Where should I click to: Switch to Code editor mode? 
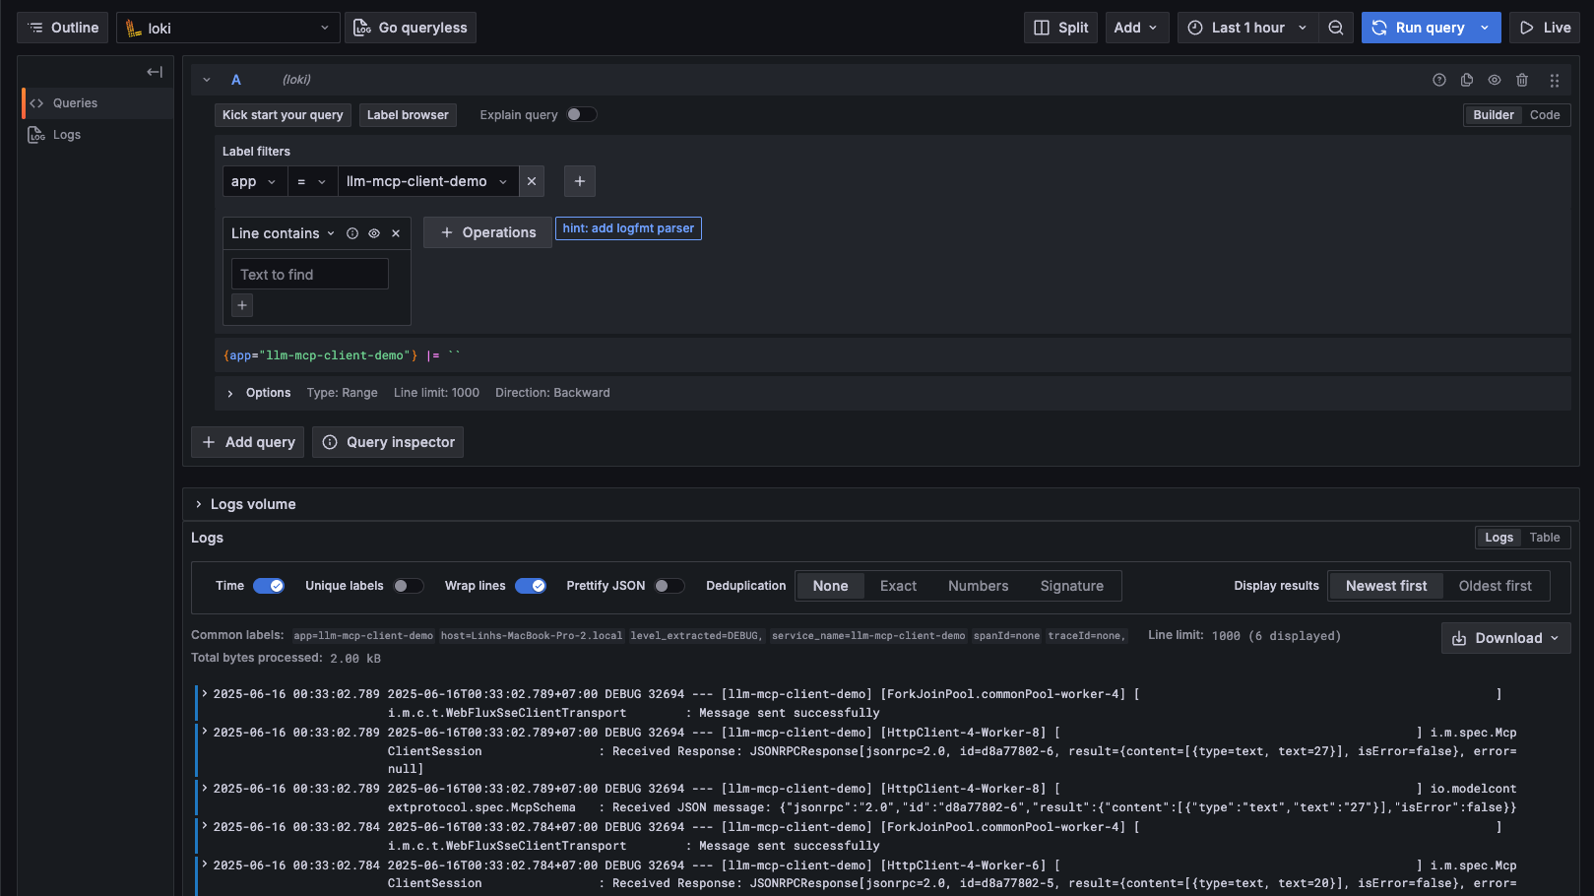click(x=1545, y=115)
